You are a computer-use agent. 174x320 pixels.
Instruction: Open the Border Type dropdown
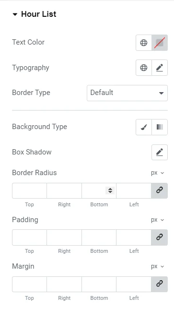point(128,93)
